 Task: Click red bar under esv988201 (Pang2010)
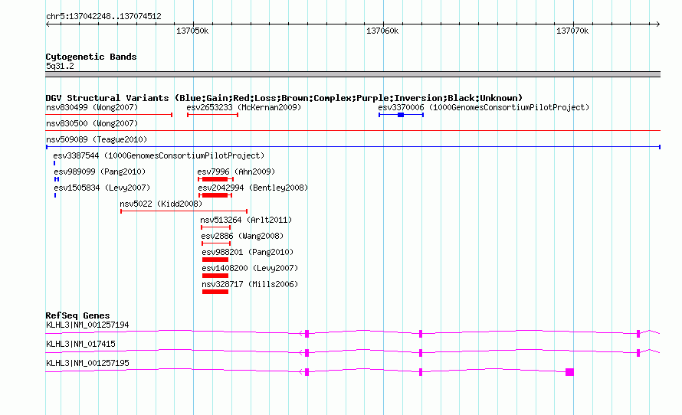pos(215,260)
